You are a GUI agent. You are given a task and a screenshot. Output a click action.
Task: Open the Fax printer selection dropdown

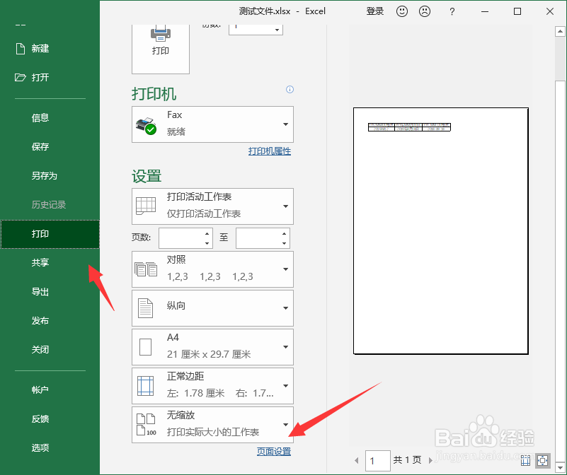pos(284,124)
